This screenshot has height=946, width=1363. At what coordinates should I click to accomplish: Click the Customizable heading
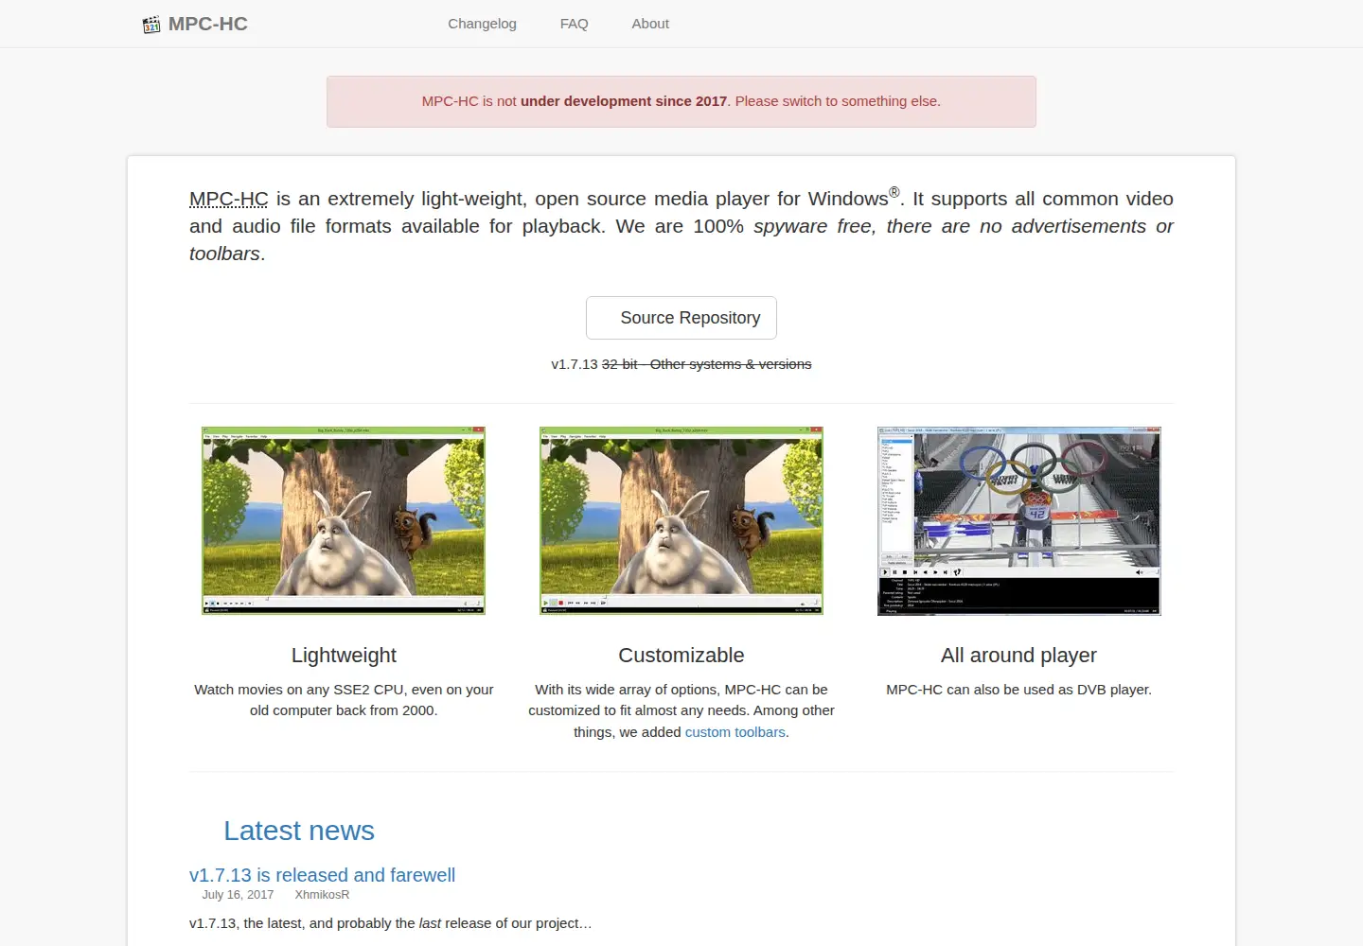[x=681, y=656]
